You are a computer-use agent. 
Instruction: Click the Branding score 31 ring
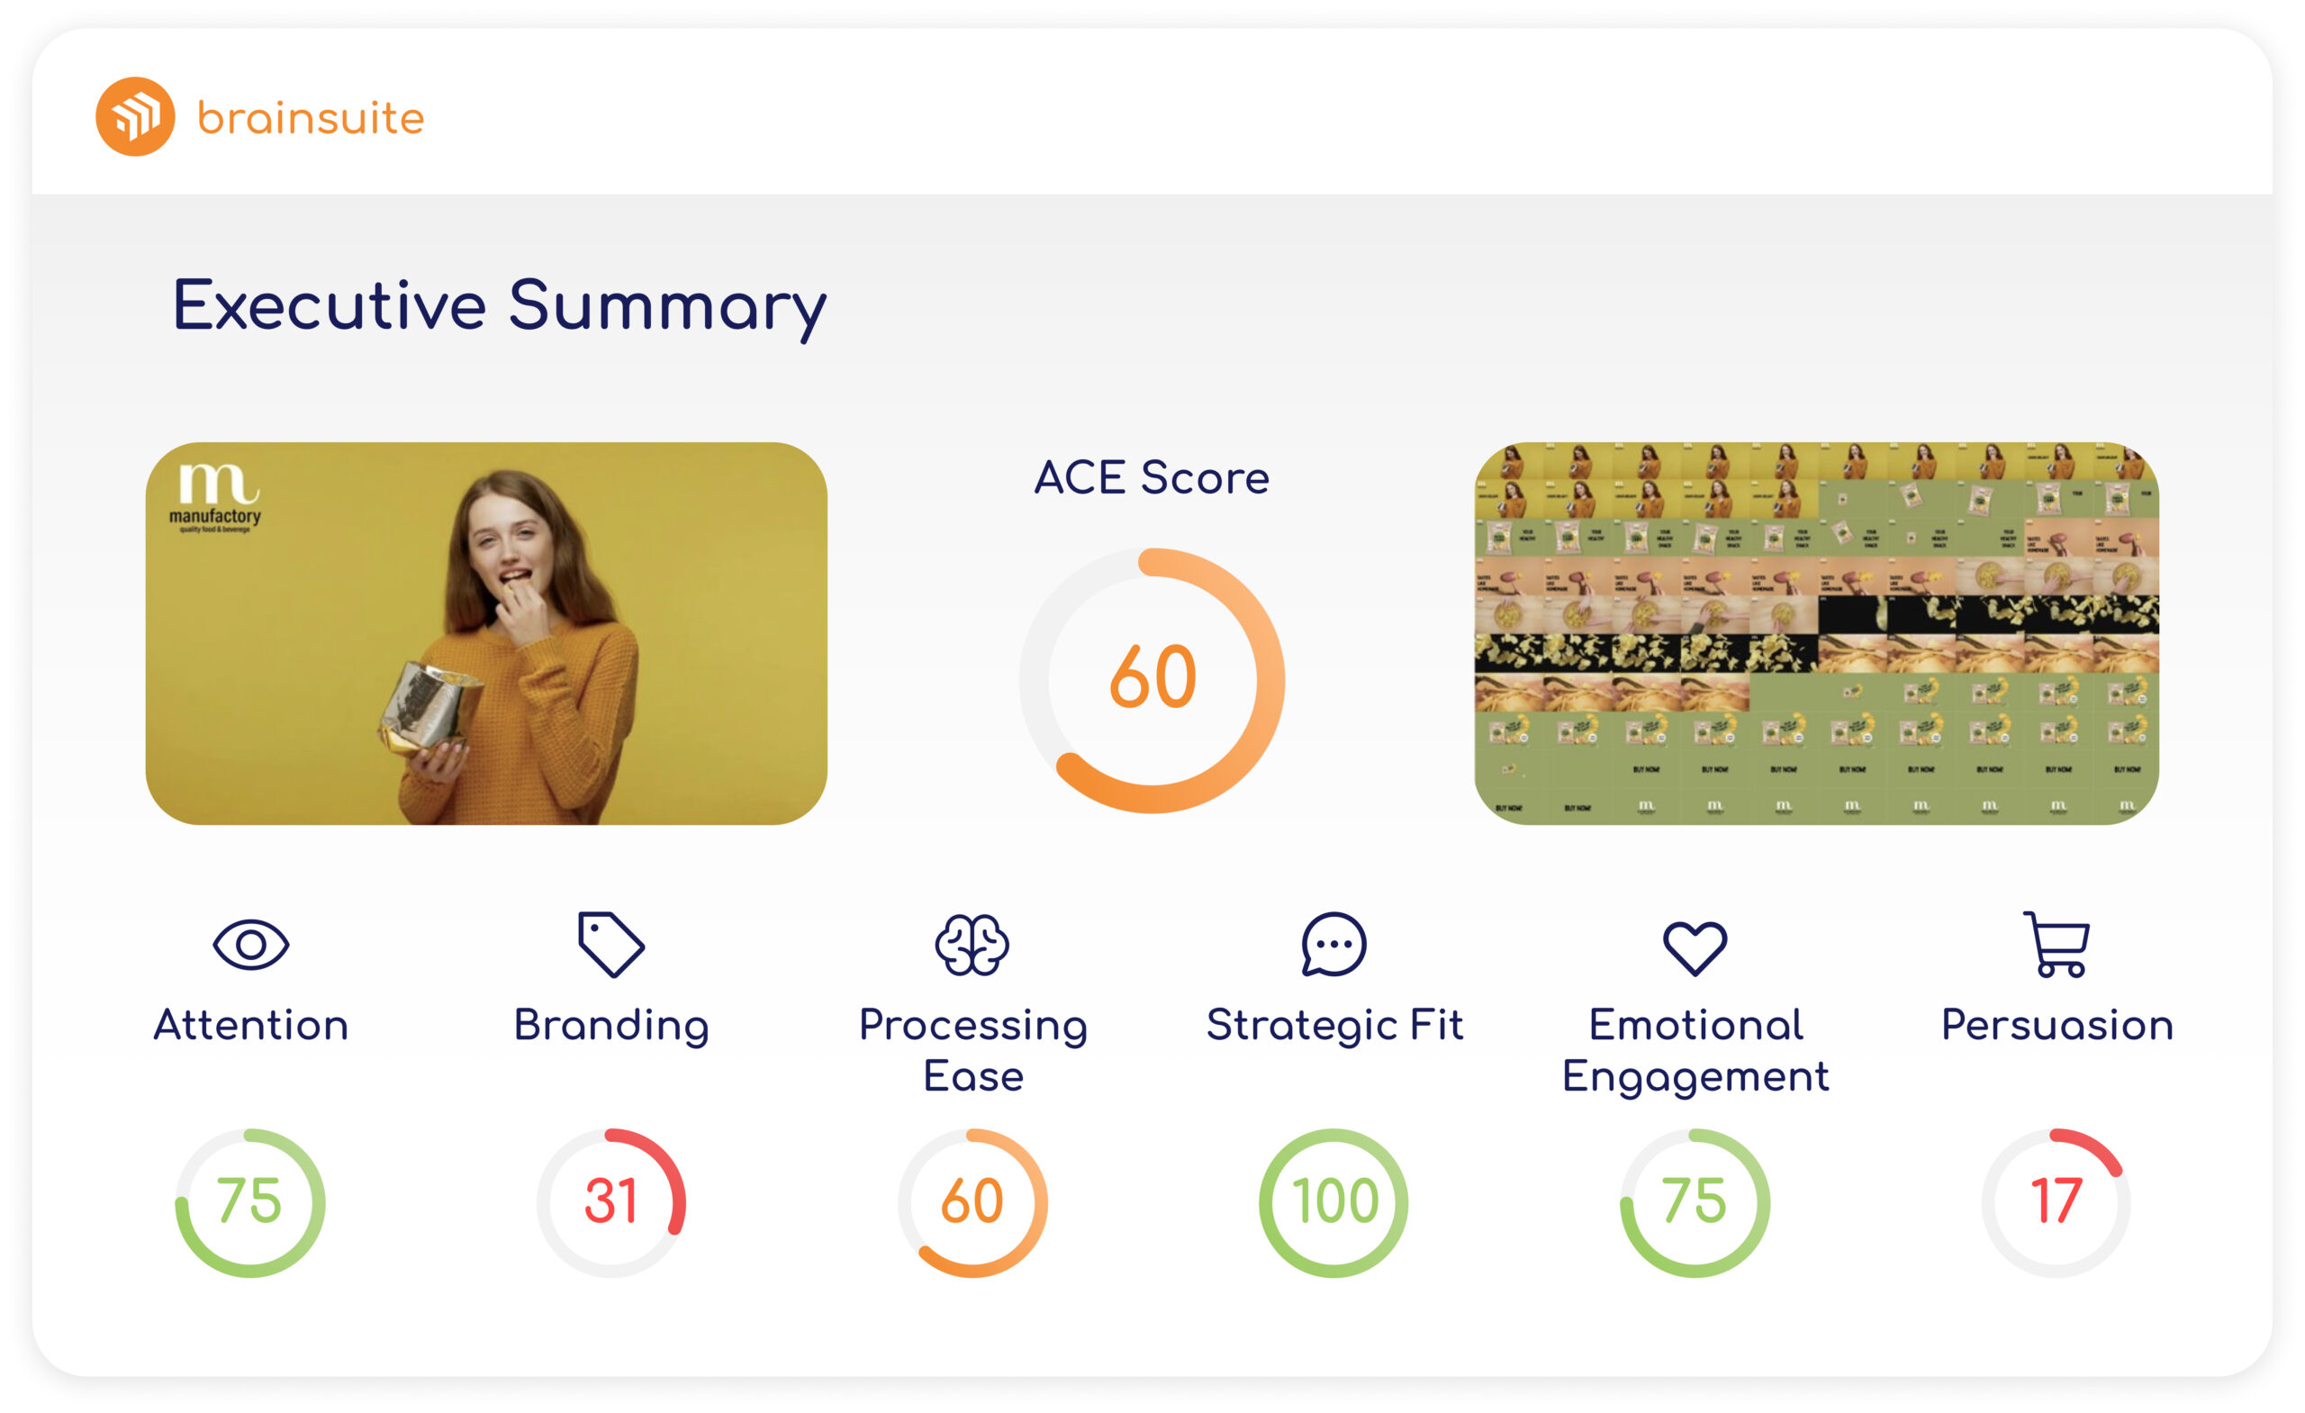610,1201
